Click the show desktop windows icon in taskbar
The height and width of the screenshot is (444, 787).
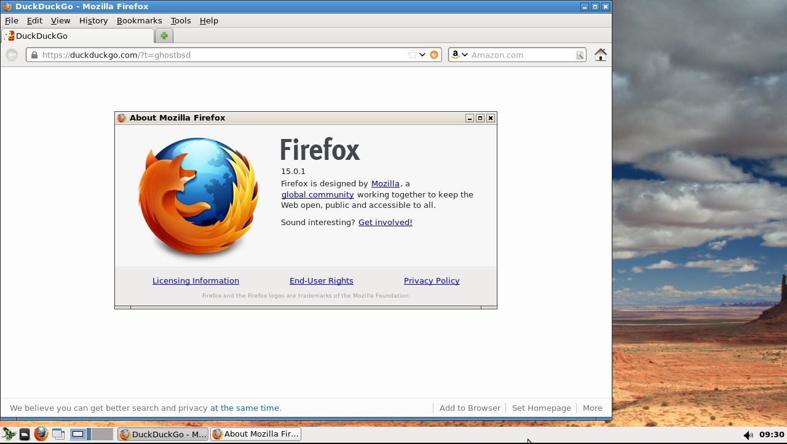[x=58, y=434]
